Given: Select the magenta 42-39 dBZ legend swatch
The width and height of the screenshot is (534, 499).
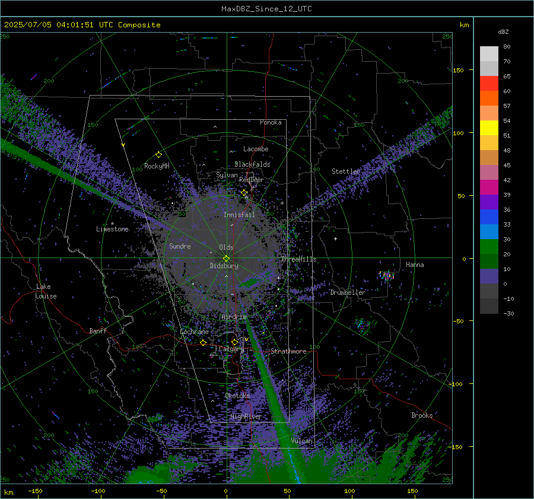Looking at the screenshot, I should 489,187.
